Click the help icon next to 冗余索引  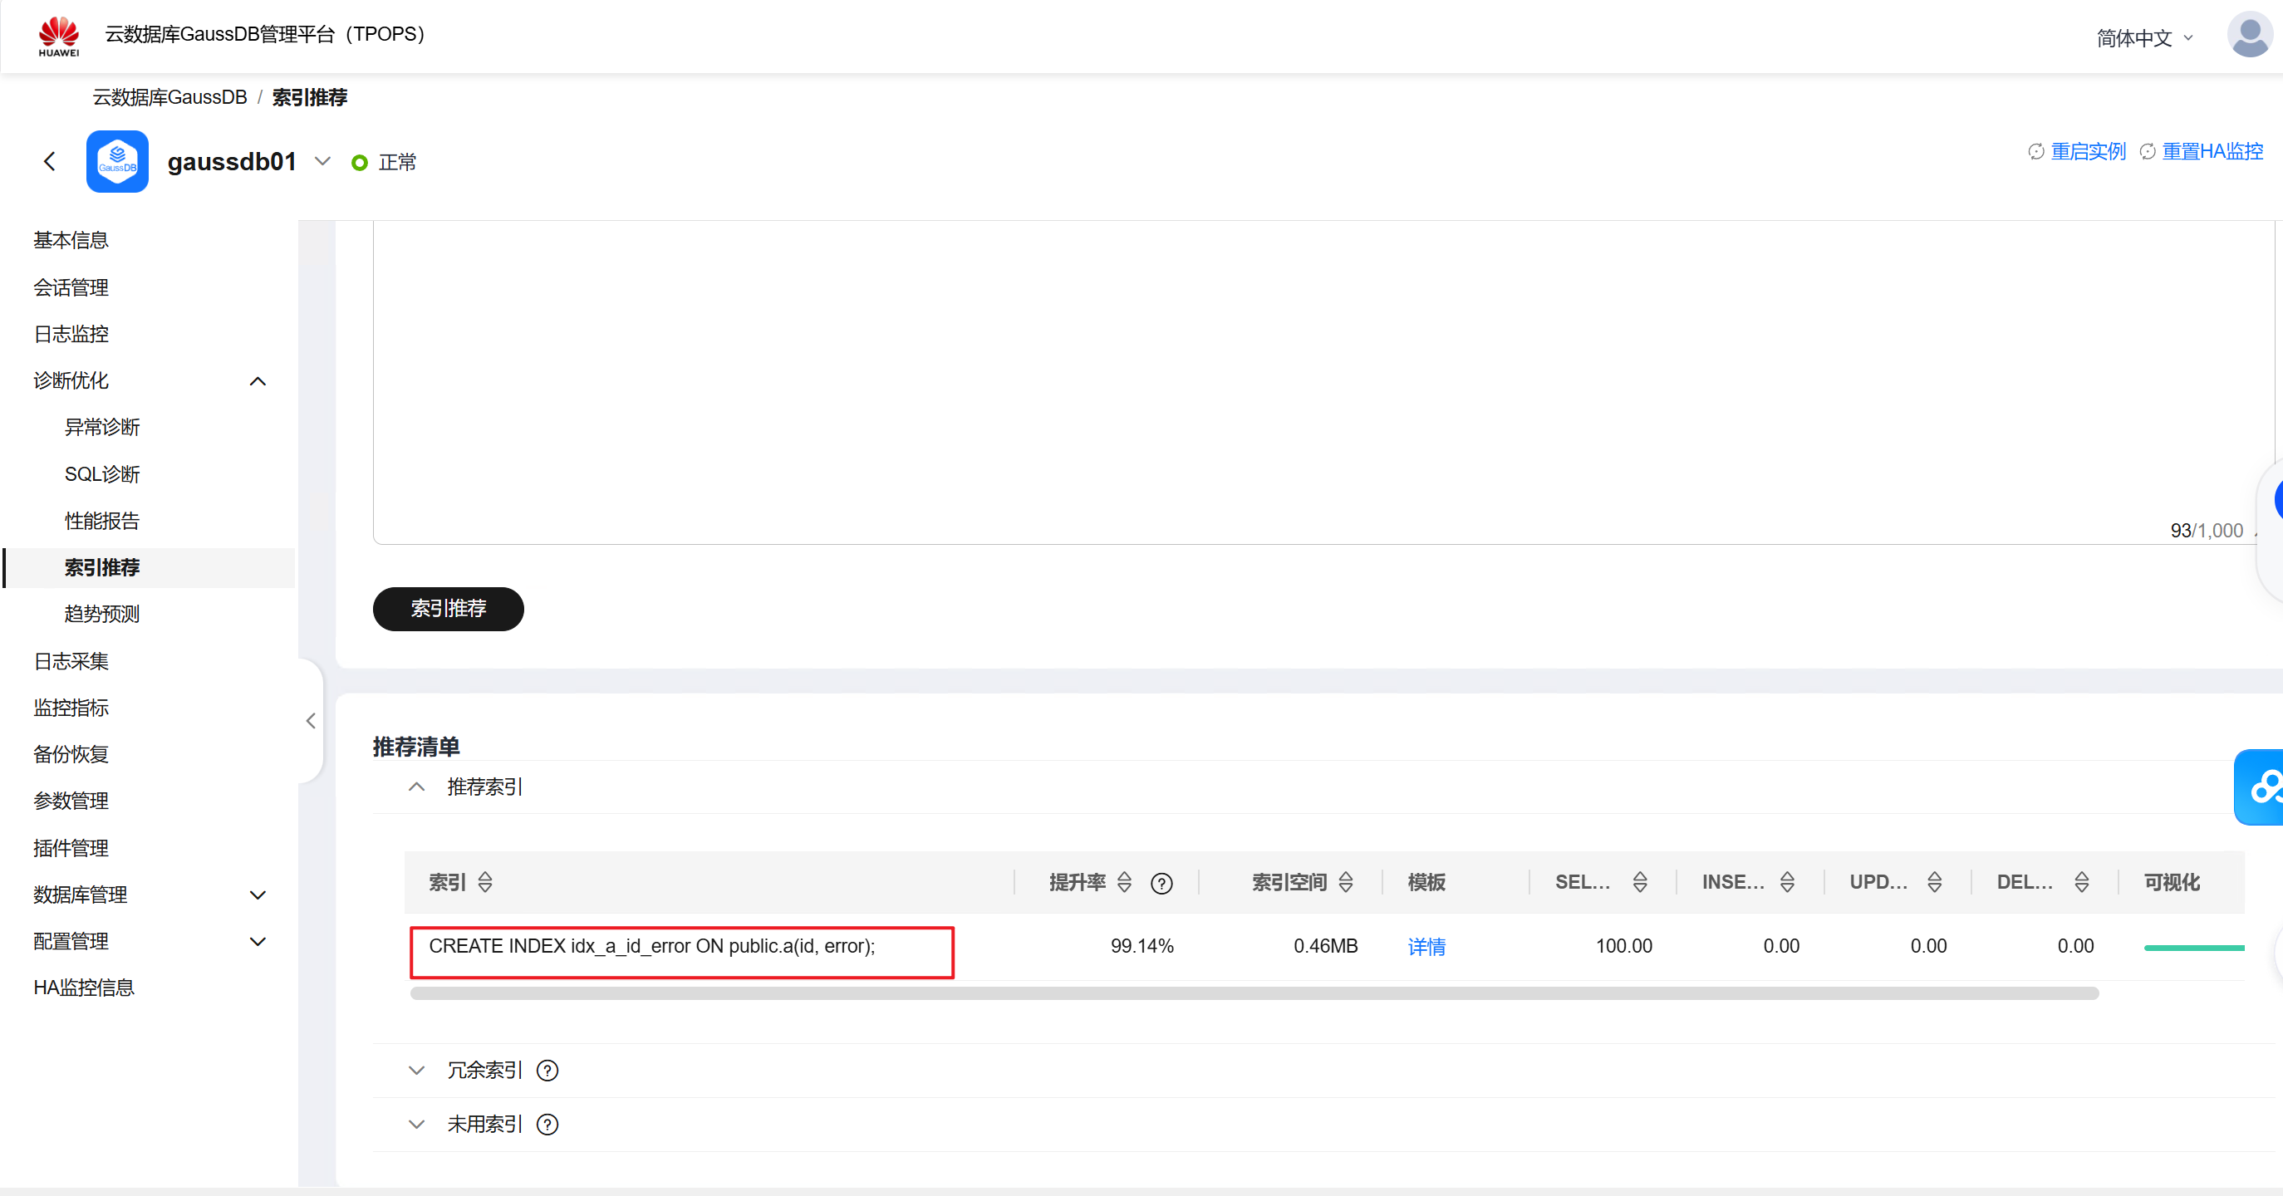click(x=547, y=1071)
